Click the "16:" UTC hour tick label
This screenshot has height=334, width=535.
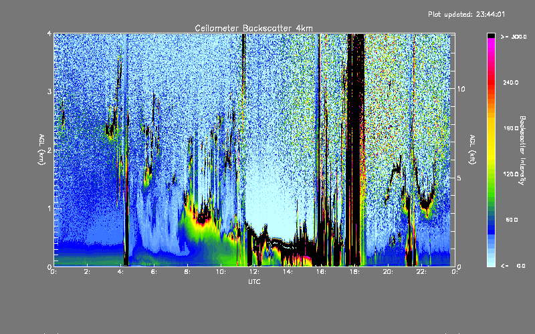(x=321, y=272)
